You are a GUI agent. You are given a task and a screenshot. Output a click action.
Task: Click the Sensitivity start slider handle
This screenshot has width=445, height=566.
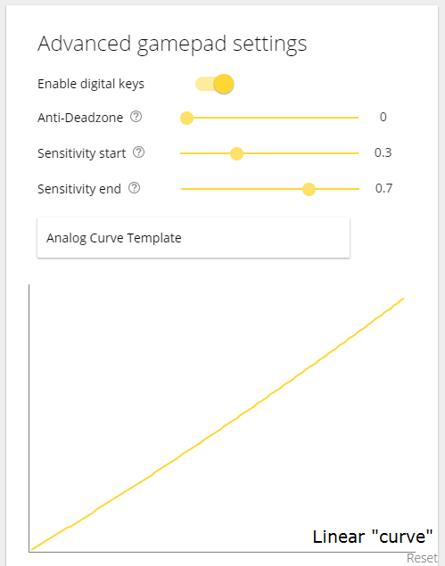pos(236,153)
